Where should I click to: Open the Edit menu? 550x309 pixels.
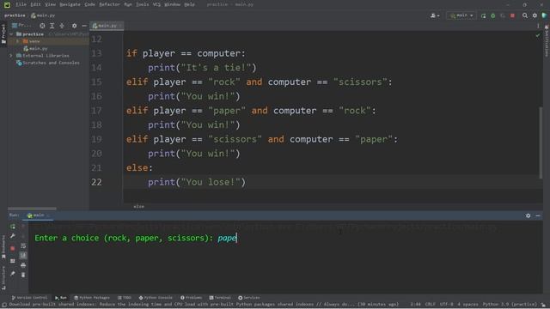tap(35, 4)
